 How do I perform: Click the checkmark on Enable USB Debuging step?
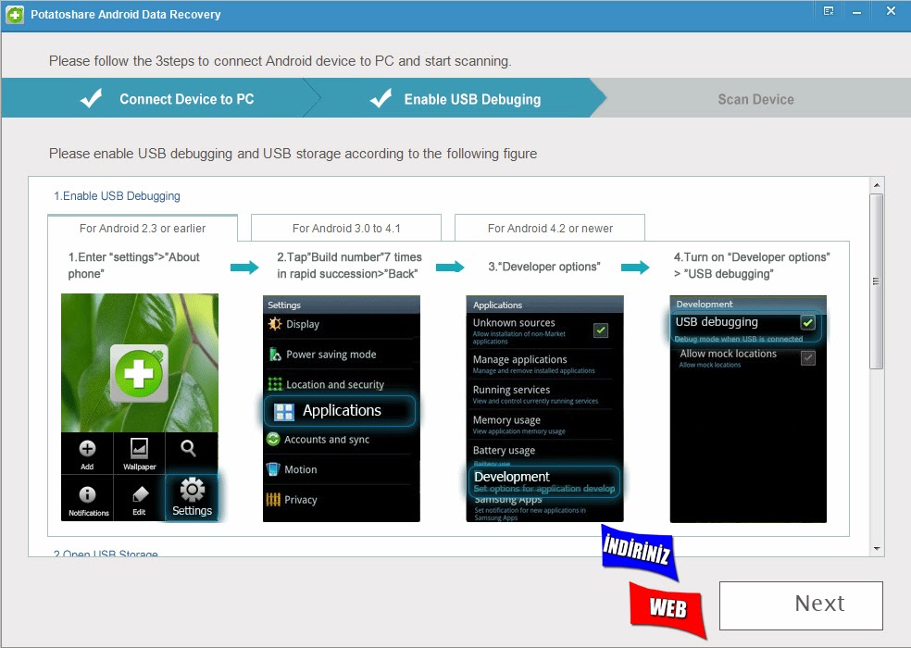pos(381,97)
